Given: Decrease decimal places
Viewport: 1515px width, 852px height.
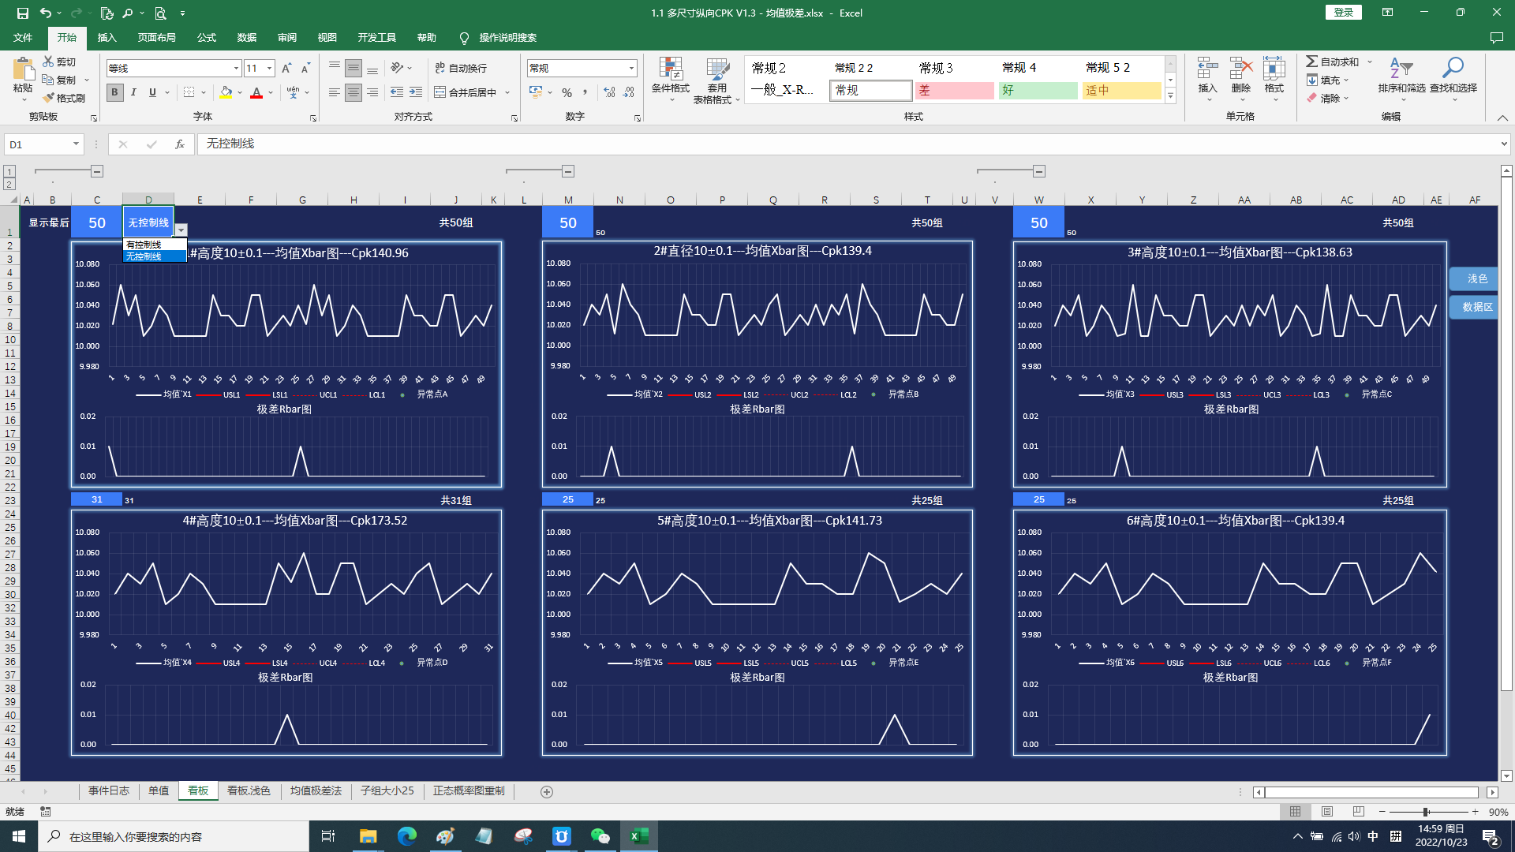Looking at the screenshot, I should (x=629, y=92).
